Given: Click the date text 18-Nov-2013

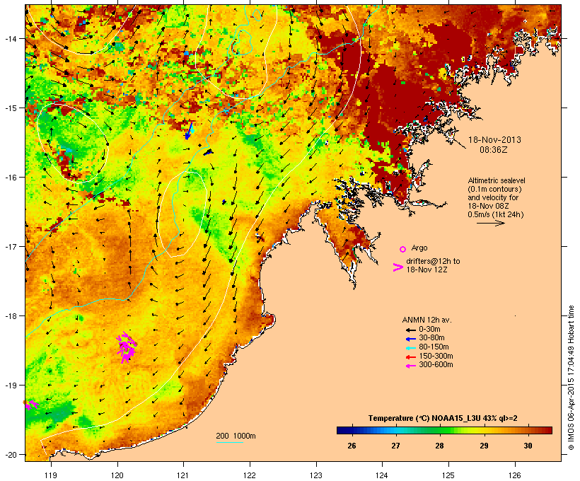Looking at the screenshot, I should 494,140.
